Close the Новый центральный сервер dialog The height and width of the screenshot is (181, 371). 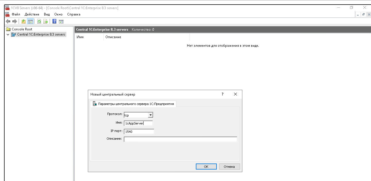235,94
